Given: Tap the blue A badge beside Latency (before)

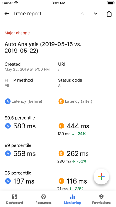Looking at the screenshot, I should (8, 101).
